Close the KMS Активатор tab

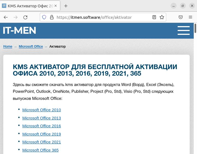coord(56,6)
